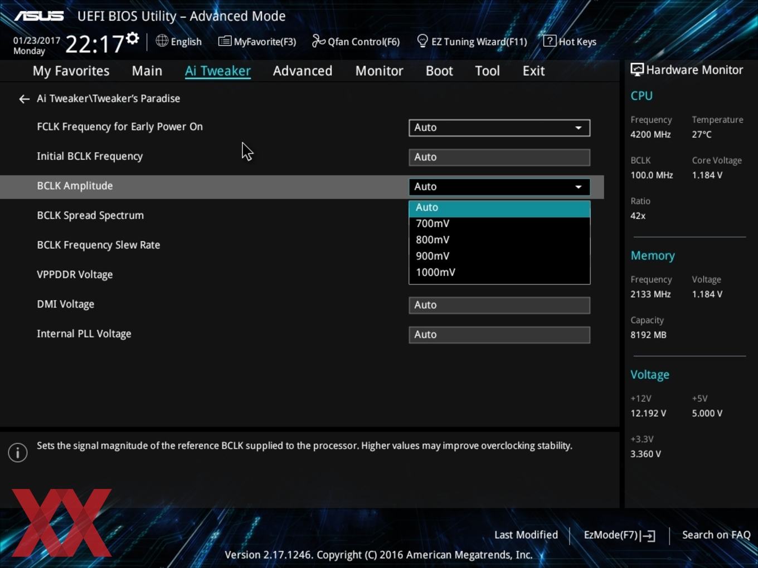Click the Qfan Control fan icon
The width and height of the screenshot is (758, 568).
(318, 41)
